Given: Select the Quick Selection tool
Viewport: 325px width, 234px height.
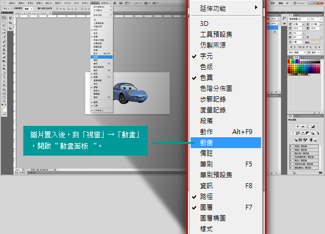Looking at the screenshot, I should click(4, 29).
